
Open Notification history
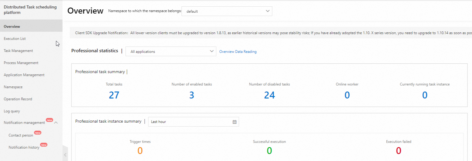click(24, 147)
